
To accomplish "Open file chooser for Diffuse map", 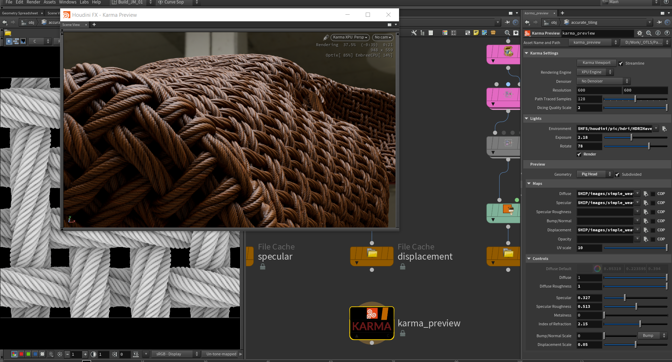I will tap(646, 194).
